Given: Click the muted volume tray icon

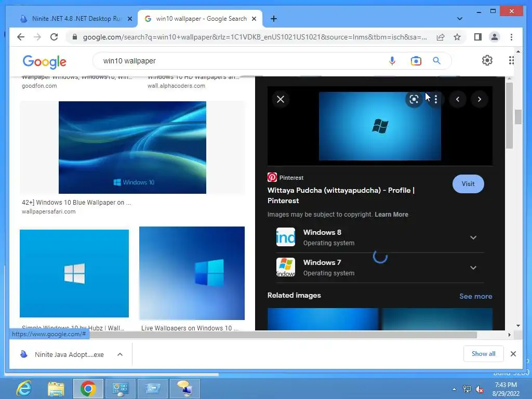Looking at the screenshot, I should (480, 389).
